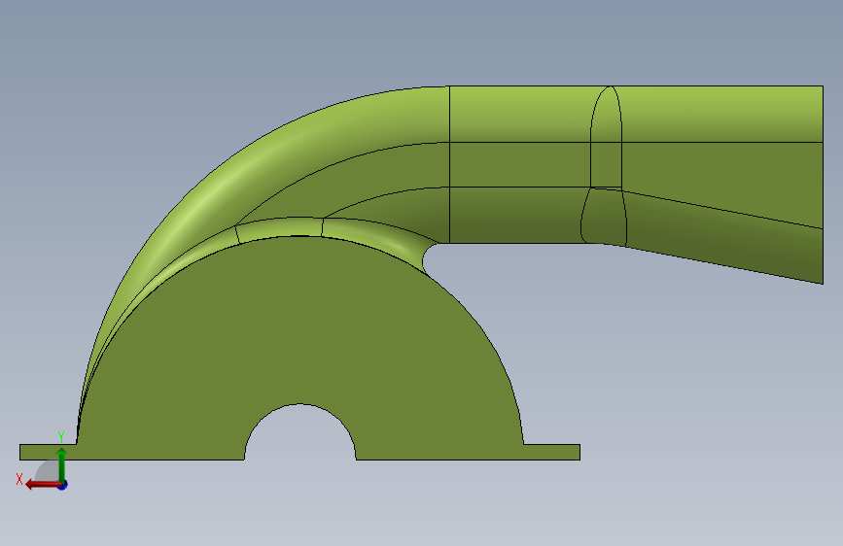Click the blue Z axis dot on triad
Viewport: 843px width, 546px height.
pos(63,486)
